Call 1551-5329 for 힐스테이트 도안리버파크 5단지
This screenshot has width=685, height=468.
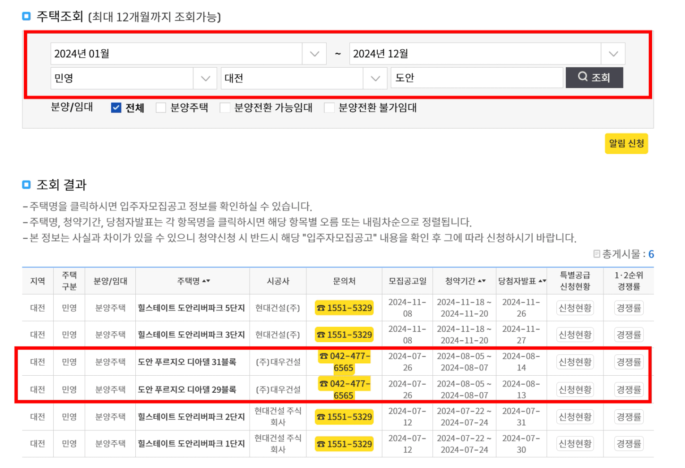pyautogui.click(x=344, y=308)
